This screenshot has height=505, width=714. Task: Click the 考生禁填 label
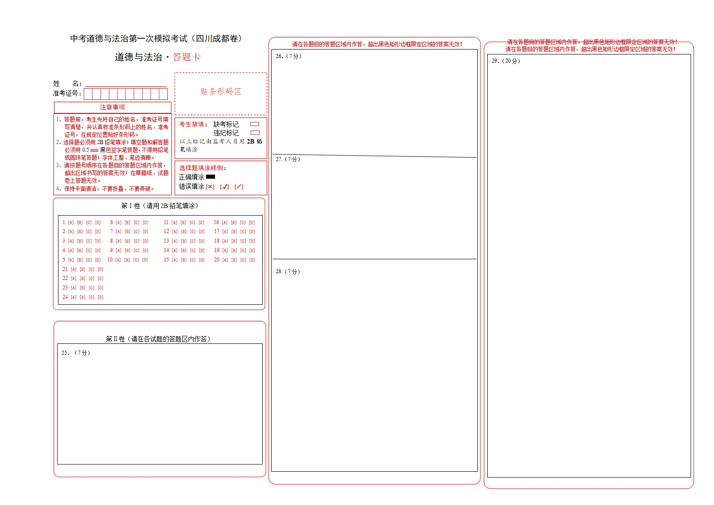click(x=193, y=124)
